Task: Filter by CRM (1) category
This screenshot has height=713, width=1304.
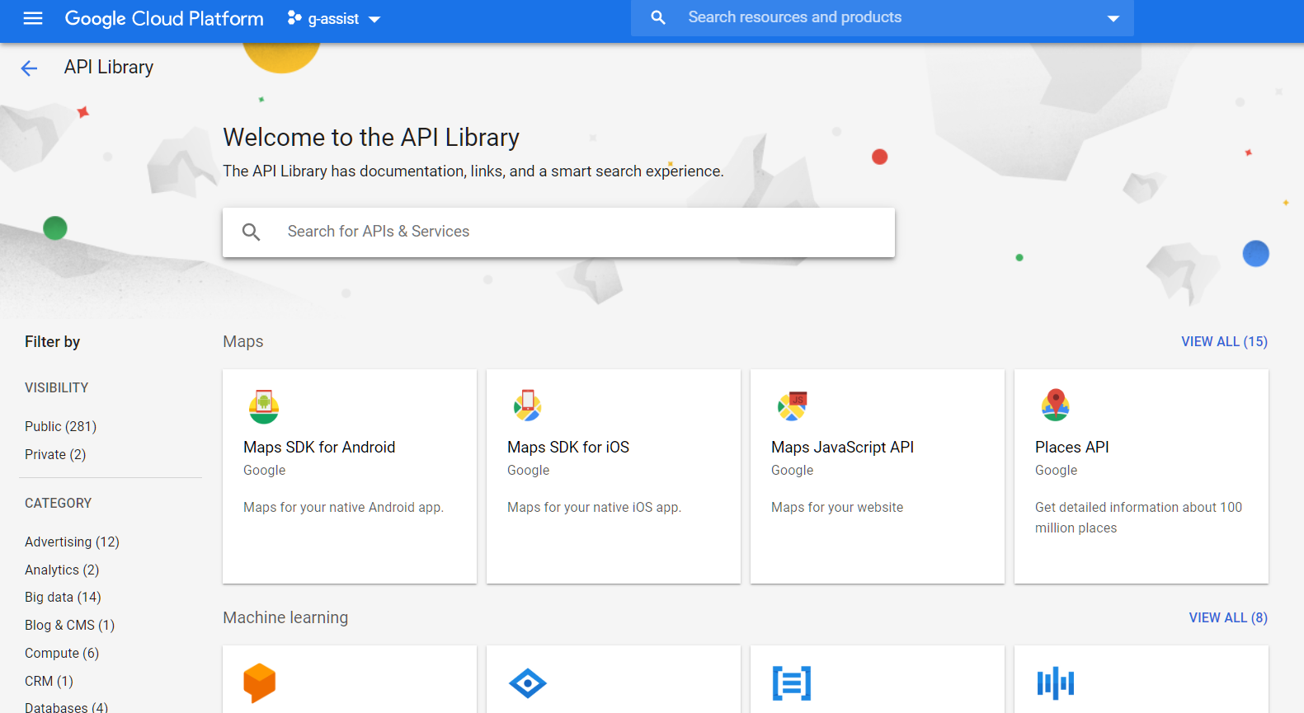Action: pyautogui.click(x=49, y=681)
